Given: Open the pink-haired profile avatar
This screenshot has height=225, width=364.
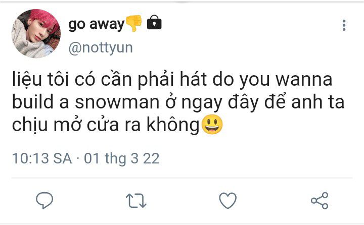Looking at the screenshot, I should pos(36,34).
